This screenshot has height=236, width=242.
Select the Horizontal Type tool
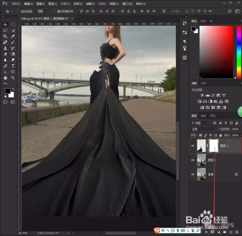coord(13,66)
